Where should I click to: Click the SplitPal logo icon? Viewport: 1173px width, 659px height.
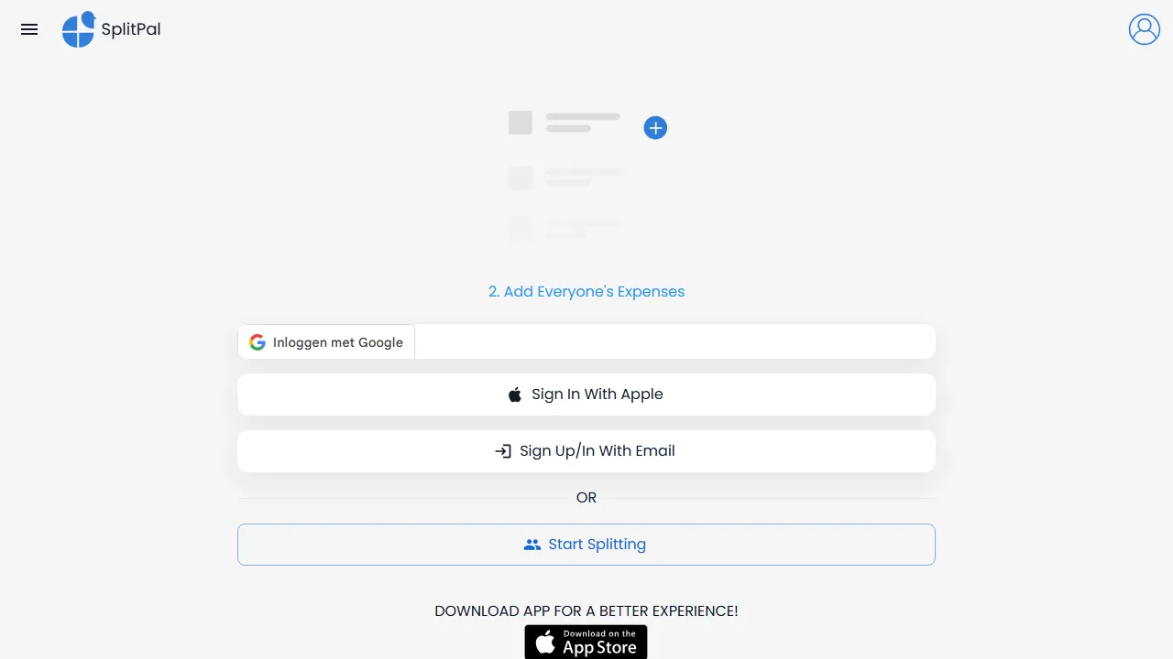tap(79, 29)
